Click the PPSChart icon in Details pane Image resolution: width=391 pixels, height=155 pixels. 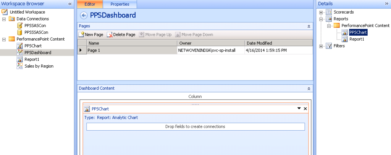coord(345,32)
